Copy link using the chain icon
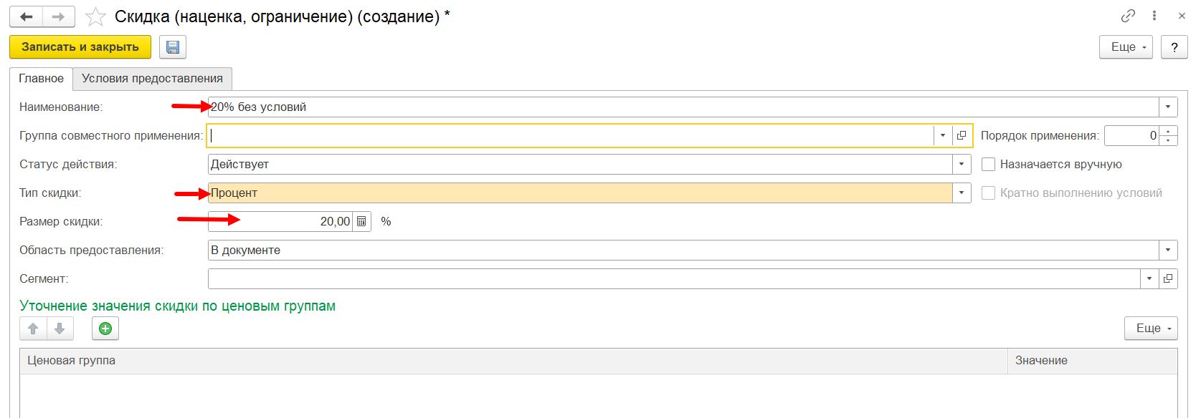This screenshot has height=418, width=1201. click(1128, 16)
